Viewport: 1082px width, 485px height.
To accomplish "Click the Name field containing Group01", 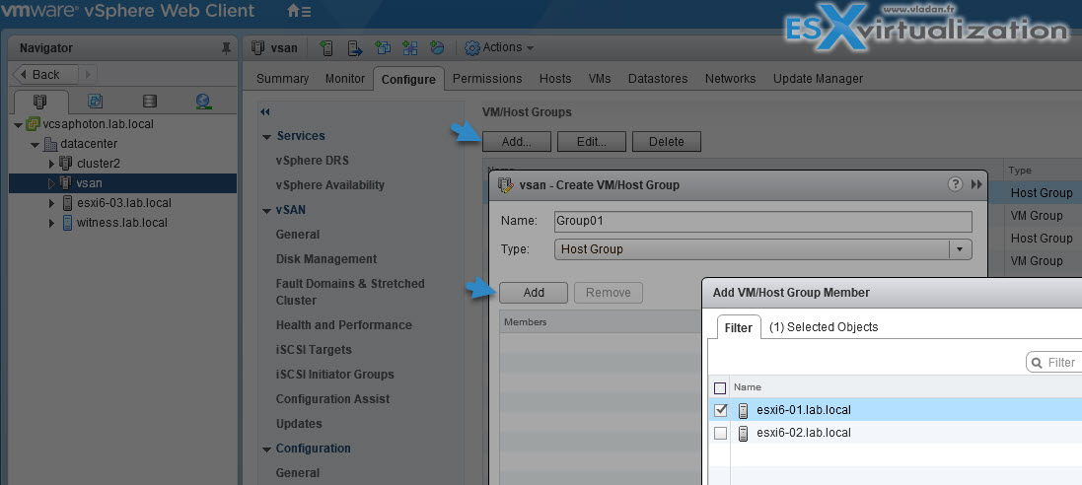I will tap(762, 221).
